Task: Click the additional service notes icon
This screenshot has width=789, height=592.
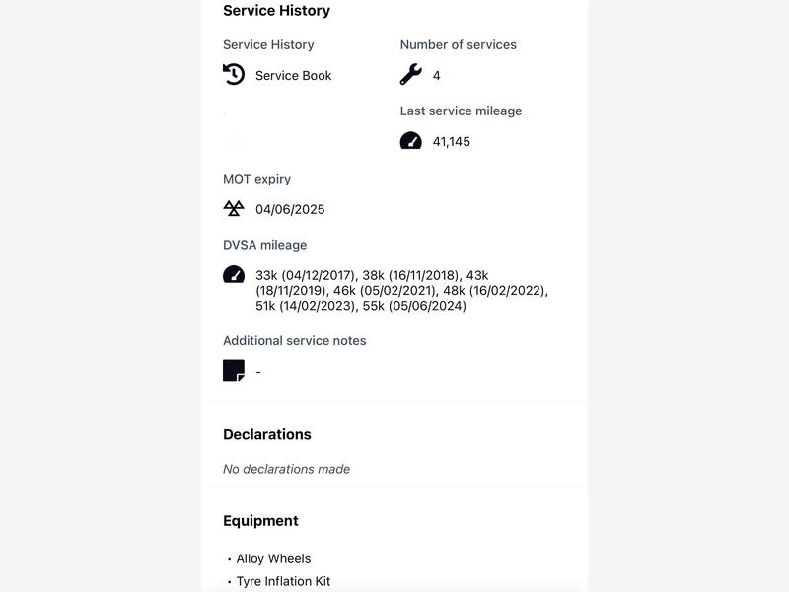Action: coord(234,371)
